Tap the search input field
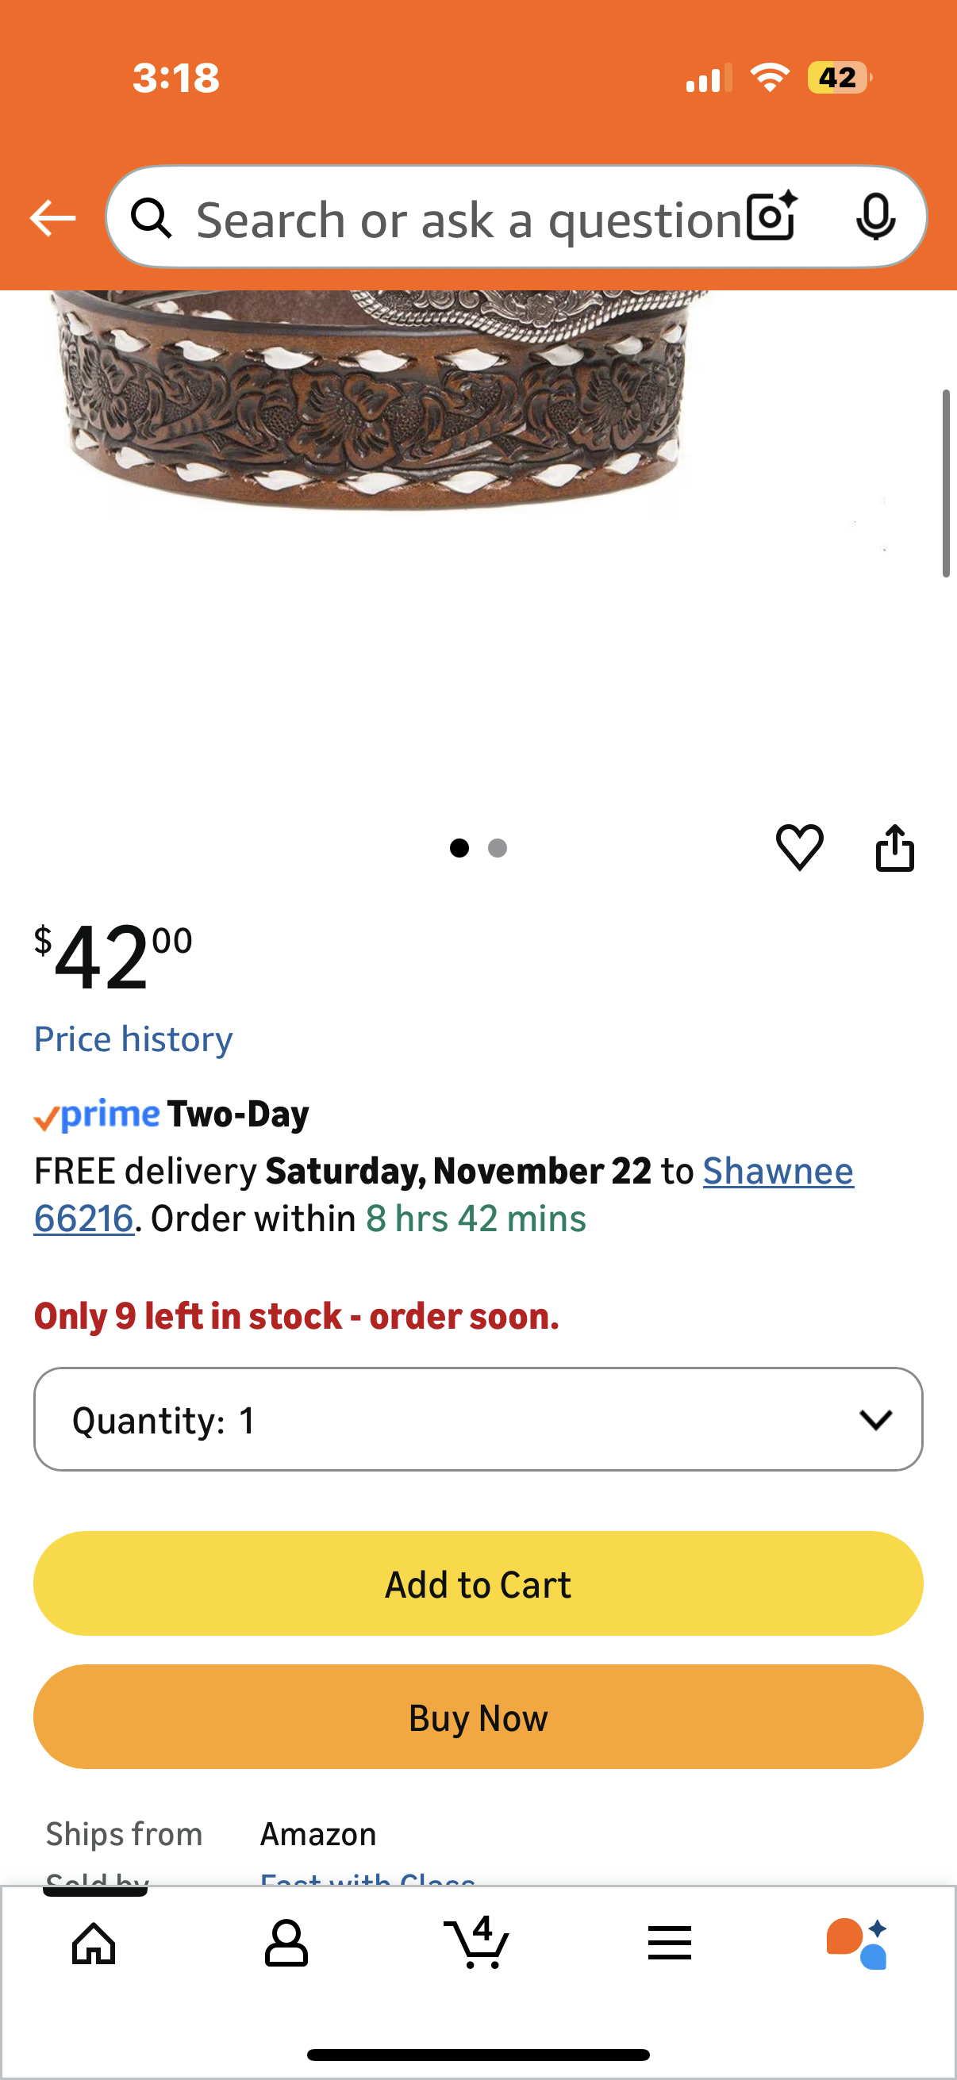Image resolution: width=957 pixels, height=2080 pixels. pyautogui.click(x=468, y=220)
